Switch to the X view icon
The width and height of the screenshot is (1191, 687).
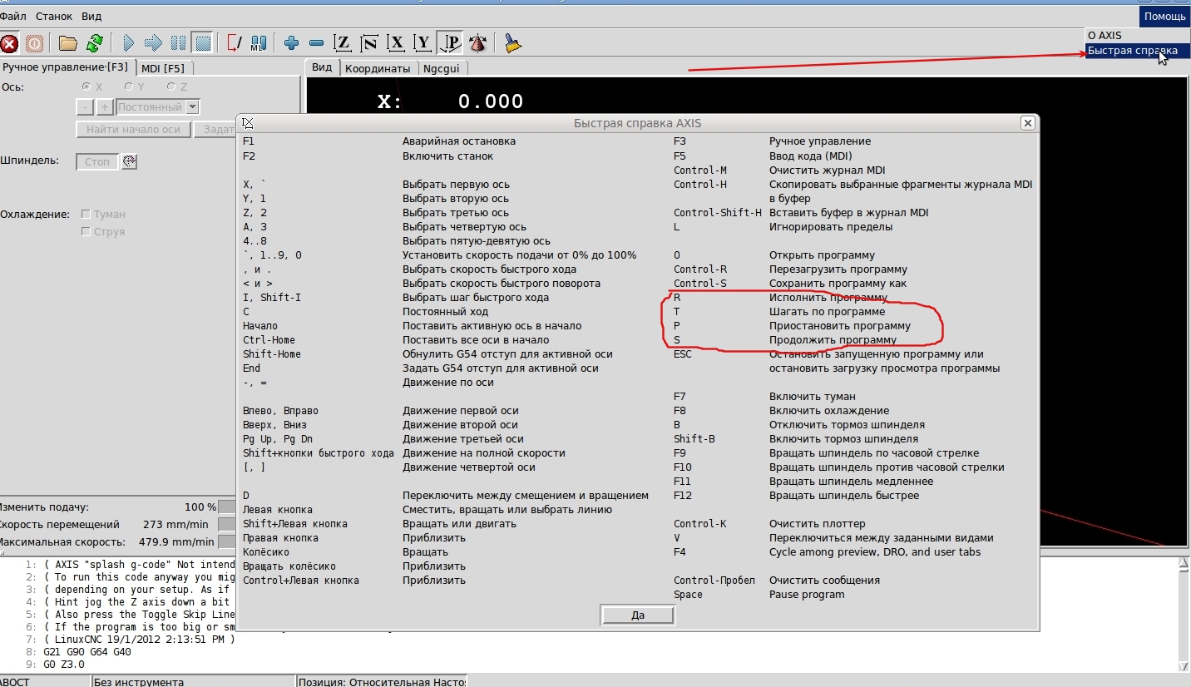coord(396,43)
